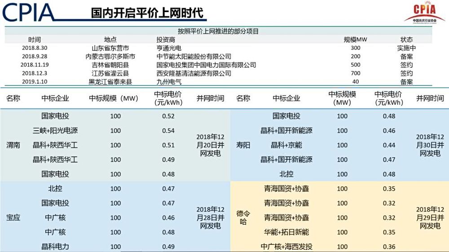Select the location 山东省东营市

pyautogui.click(x=110, y=48)
